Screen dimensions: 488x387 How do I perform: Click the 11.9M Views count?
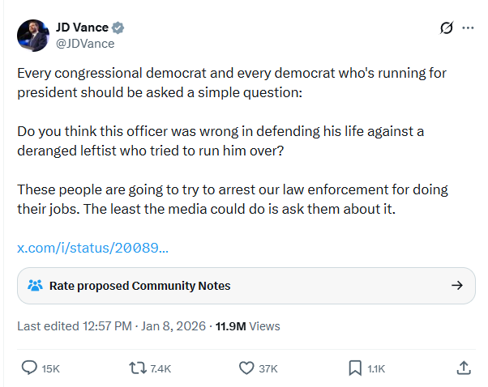(x=247, y=326)
